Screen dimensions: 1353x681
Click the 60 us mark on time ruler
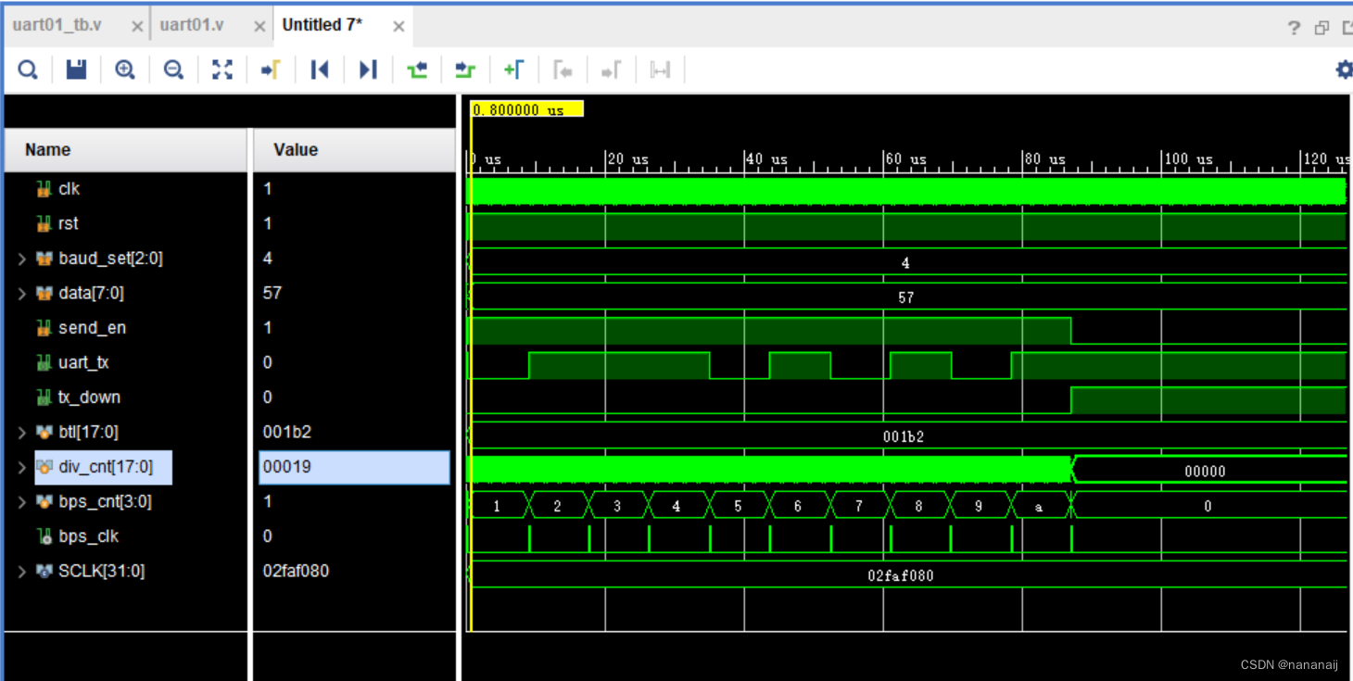905,159
